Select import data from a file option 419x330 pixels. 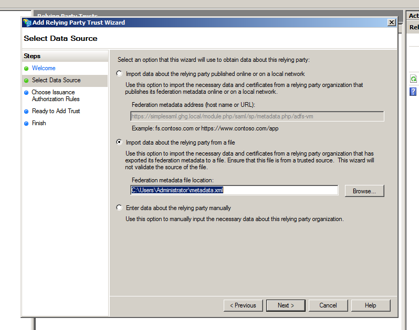click(120, 142)
